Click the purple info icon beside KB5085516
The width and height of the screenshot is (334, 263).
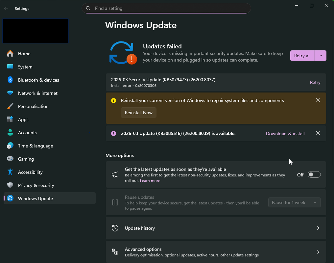click(x=113, y=134)
